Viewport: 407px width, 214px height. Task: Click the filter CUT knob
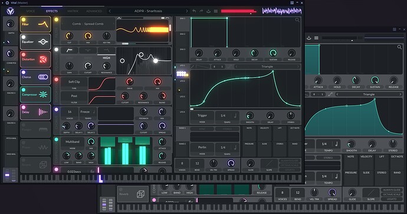pyautogui.click(x=69, y=36)
